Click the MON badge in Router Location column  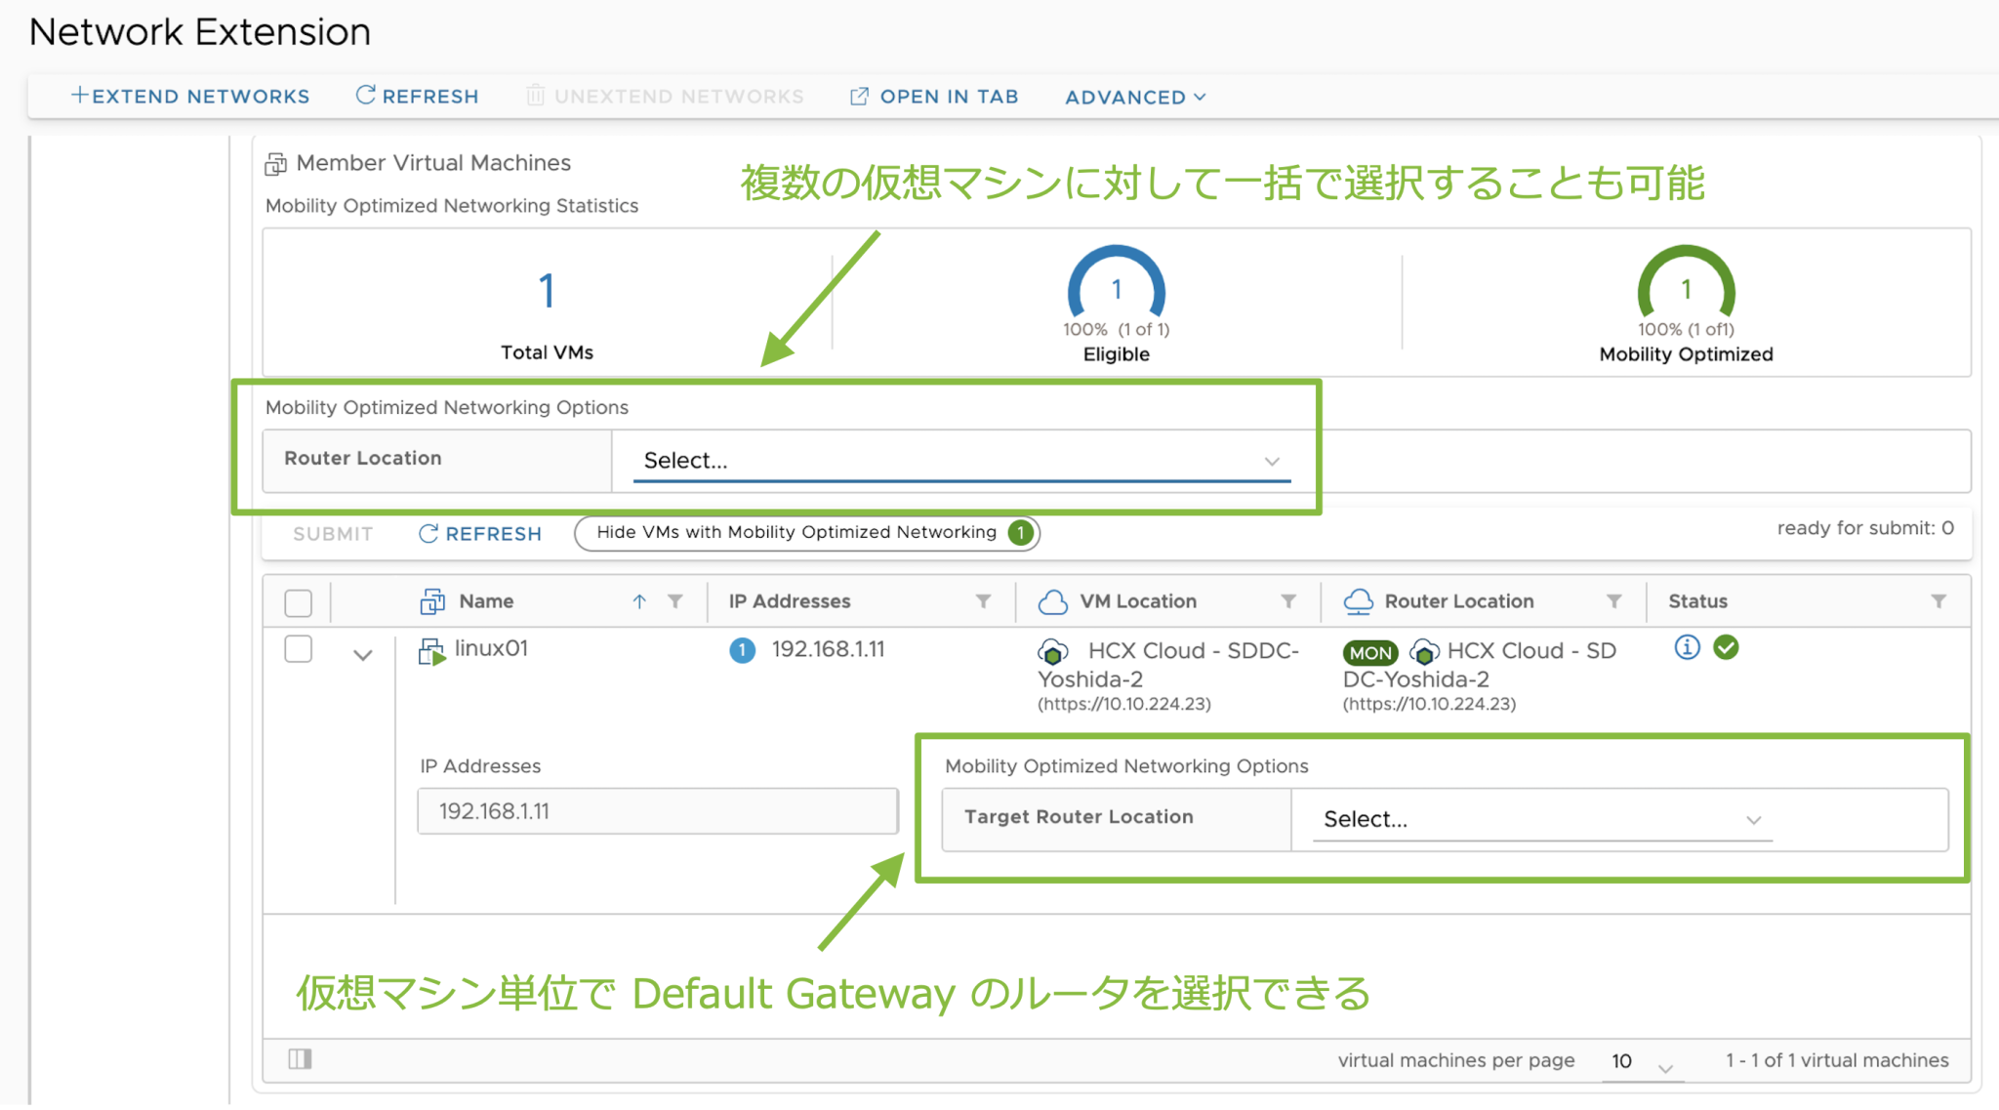pos(1370,652)
